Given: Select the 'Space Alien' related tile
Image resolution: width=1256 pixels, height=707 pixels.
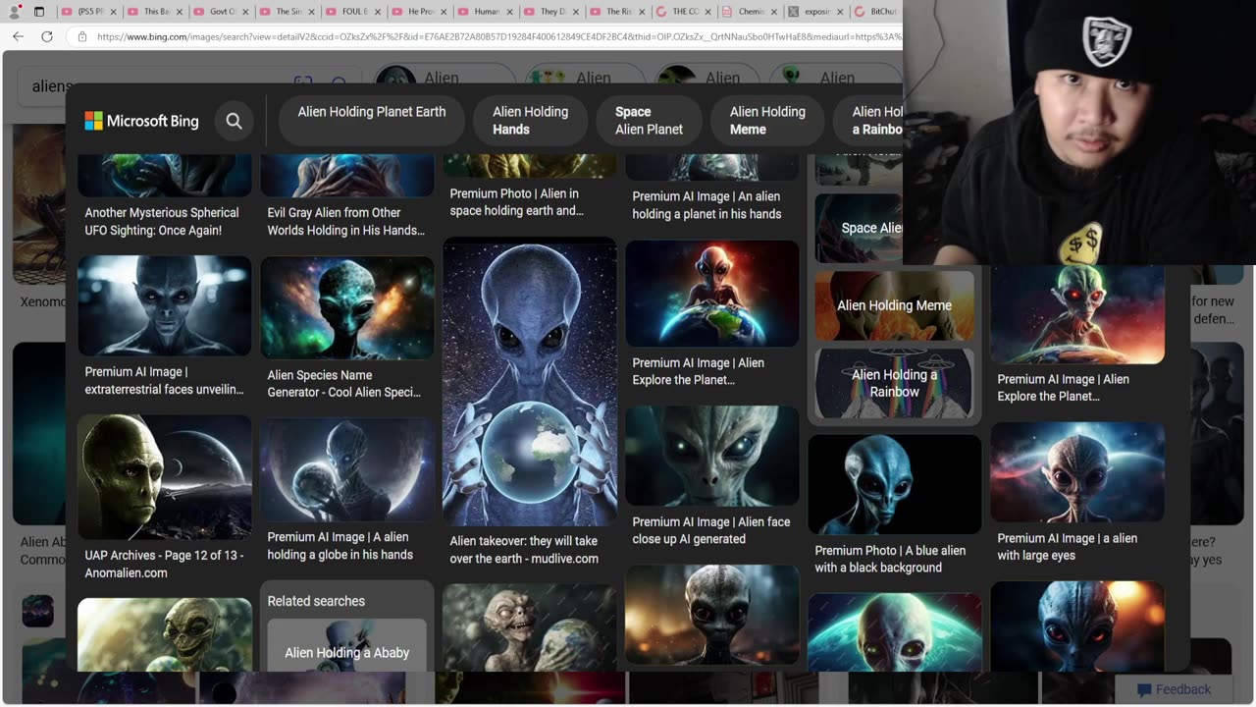Looking at the screenshot, I should (859, 228).
